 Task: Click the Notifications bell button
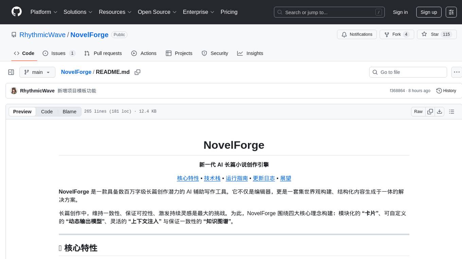coord(357,34)
